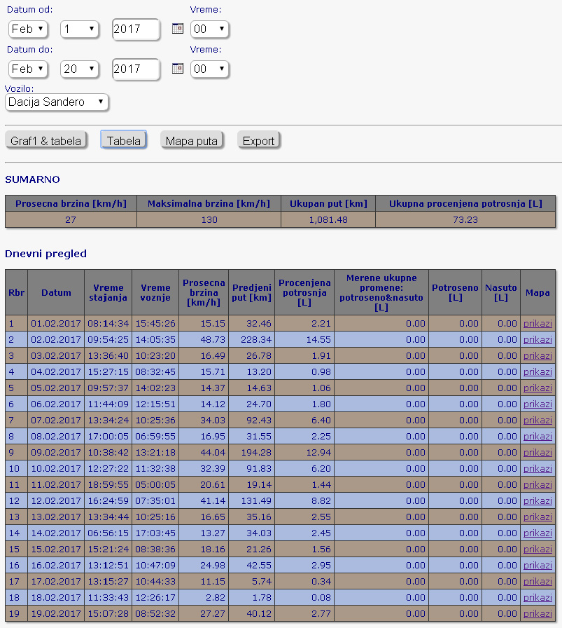The height and width of the screenshot is (628, 562).
Task: Open prikazi link for 11.02.2017
Action: (x=538, y=484)
